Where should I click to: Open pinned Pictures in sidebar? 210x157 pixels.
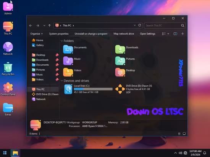(x=39, y=70)
